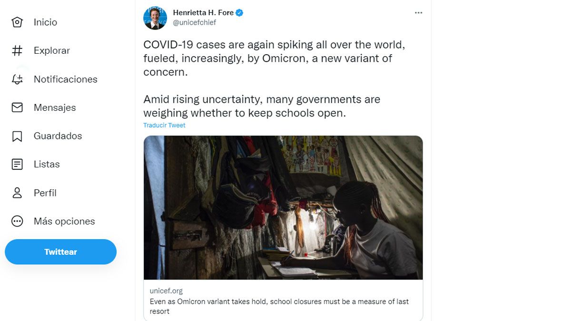This screenshot has height=321, width=571.
Task: Click the Traducir Tweet link
Action: tap(164, 126)
